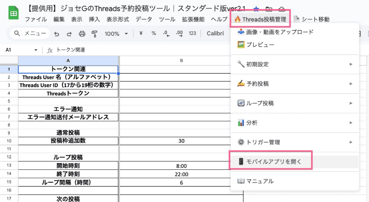This screenshot has width=369, height=202.
Task: Open the 挿入 menu
Action: [x=94, y=19]
